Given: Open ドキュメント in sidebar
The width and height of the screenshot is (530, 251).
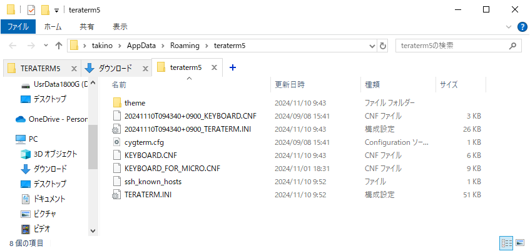Looking at the screenshot, I should [43, 199].
